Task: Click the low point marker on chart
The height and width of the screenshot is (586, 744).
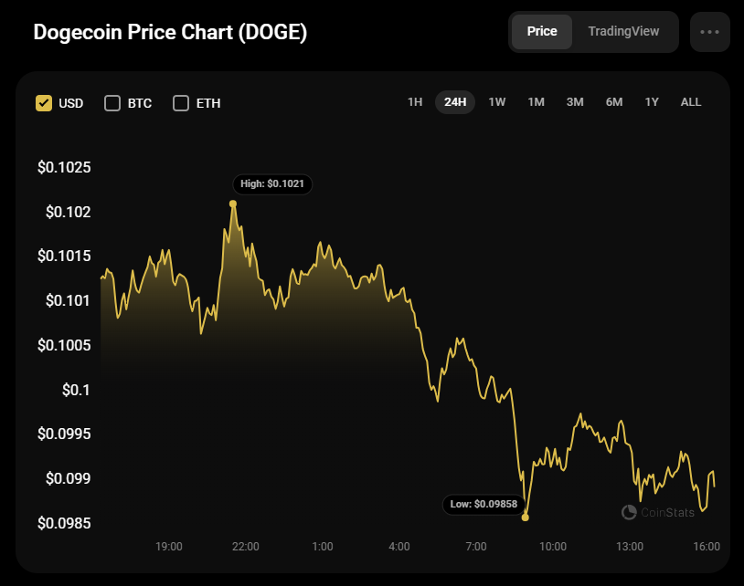Action: 526,518
